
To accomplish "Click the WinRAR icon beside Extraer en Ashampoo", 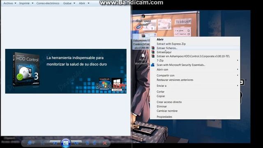I will tap(153, 56).
